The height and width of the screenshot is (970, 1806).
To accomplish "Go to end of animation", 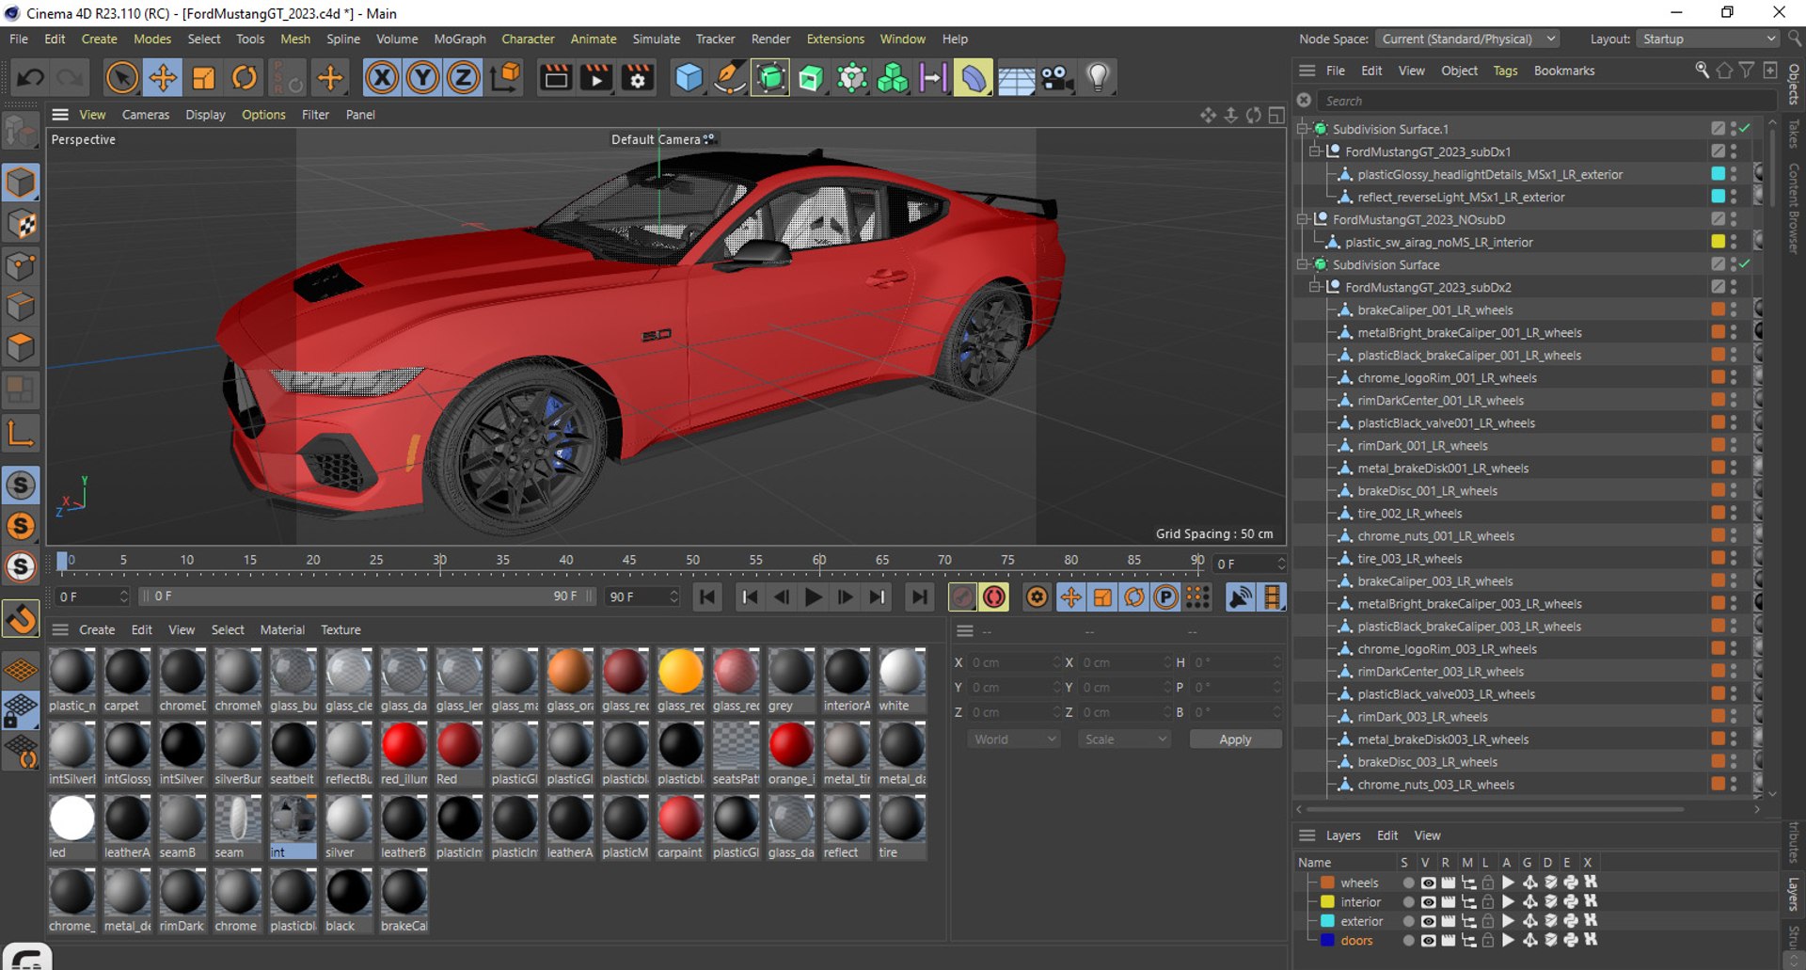I will click(919, 596).
